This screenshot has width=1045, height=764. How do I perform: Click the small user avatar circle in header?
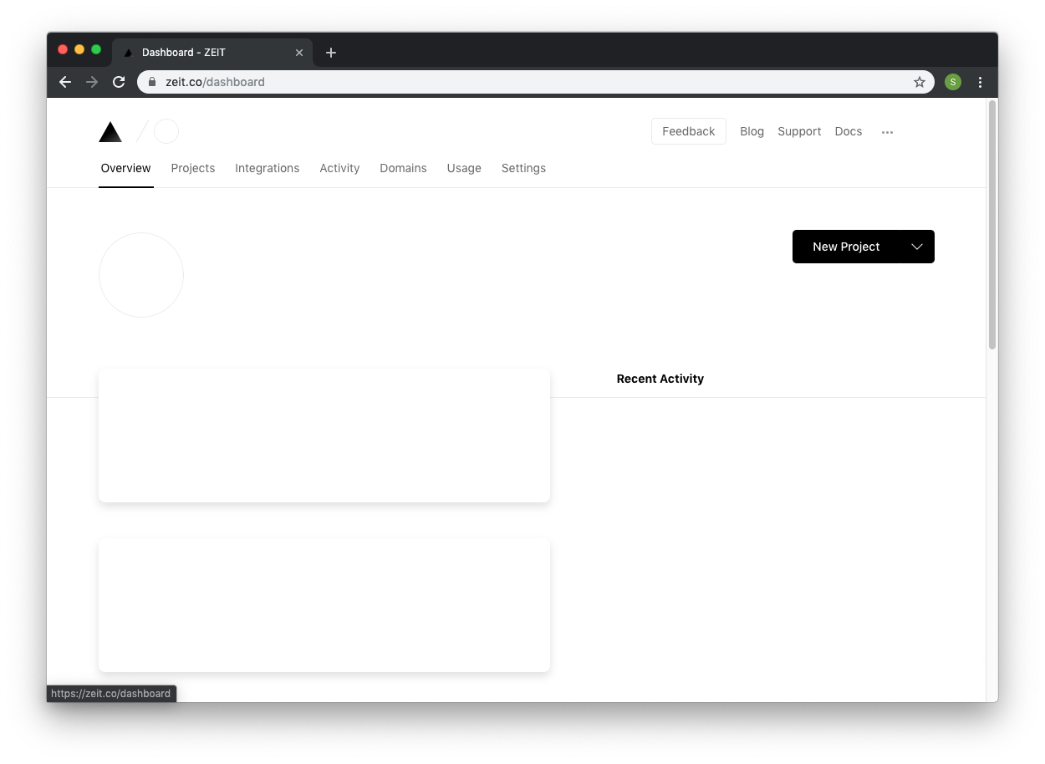[166, 131]
